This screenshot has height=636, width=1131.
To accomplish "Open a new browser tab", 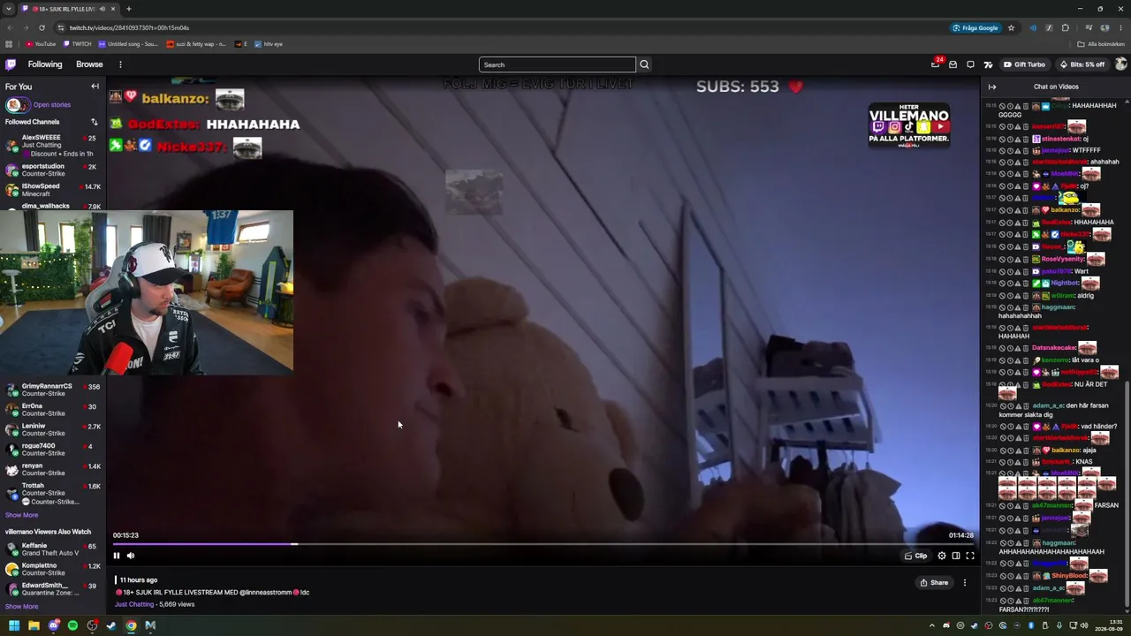I will tap(129, 9).
